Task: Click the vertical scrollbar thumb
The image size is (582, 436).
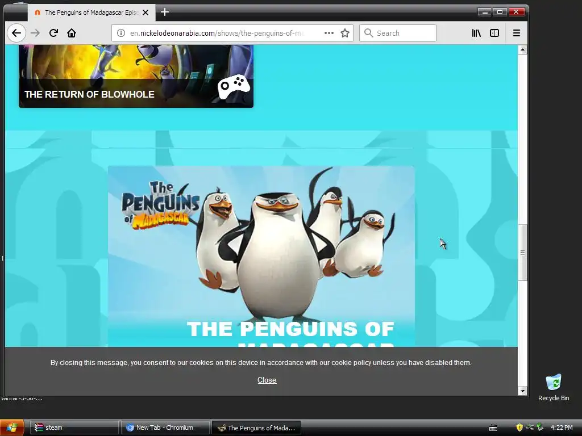Action: click(x=523, y=253)
